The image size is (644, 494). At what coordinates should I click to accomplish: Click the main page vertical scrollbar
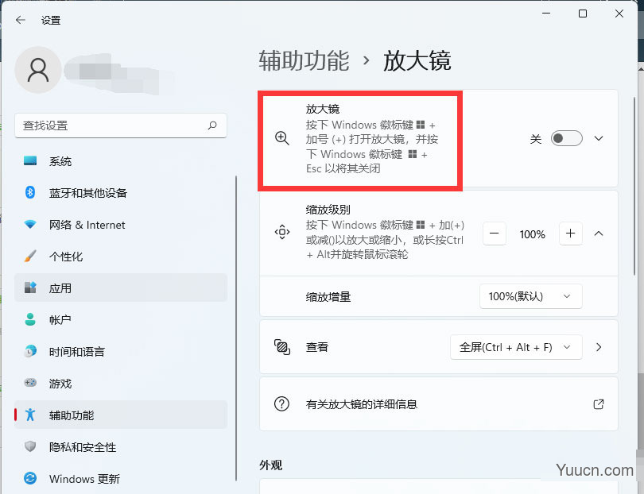point(634,186)
